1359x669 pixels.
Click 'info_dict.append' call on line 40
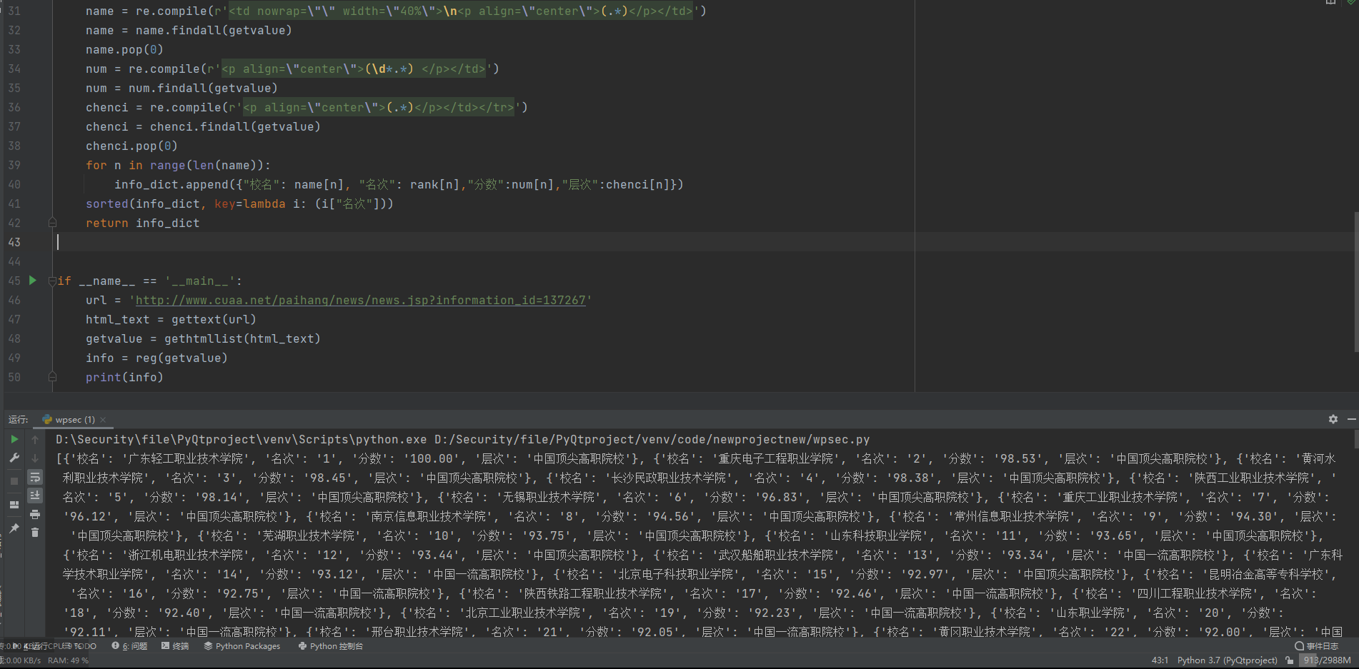point(171,185)
